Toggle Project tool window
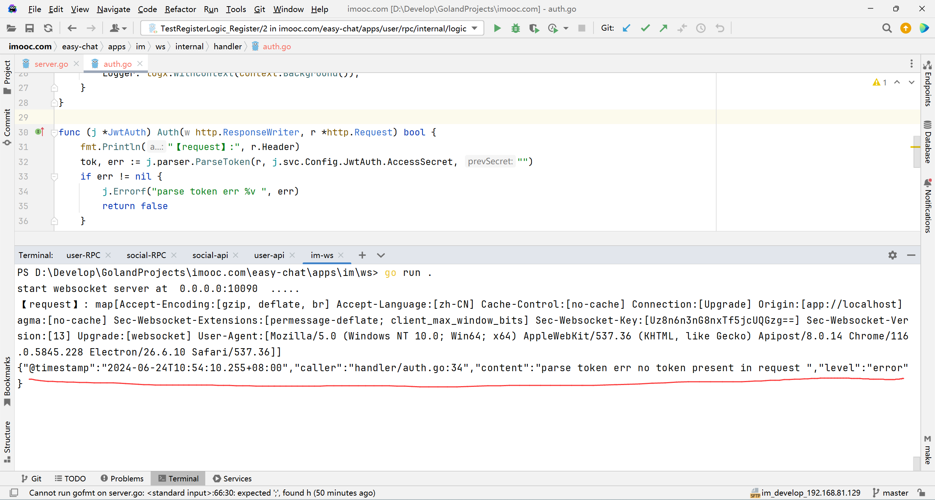Image resolution: width=935 pixels, height=500 pixels. (7, 77)
